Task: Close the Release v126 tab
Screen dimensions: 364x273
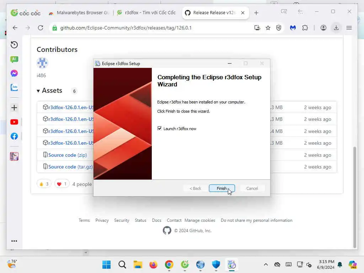Action: 242,13
